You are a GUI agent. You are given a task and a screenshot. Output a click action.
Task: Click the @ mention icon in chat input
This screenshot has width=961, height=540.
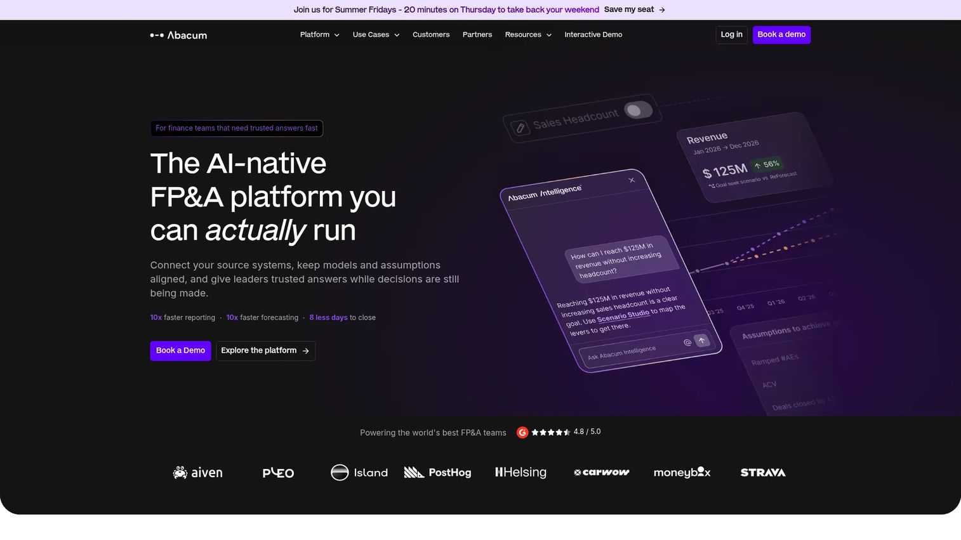687,343
